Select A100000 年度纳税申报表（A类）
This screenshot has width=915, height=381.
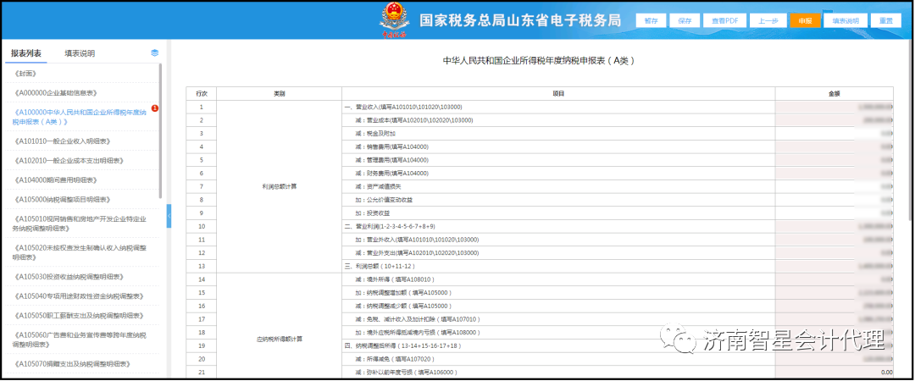pyautogui.click(x=79, y=117)
